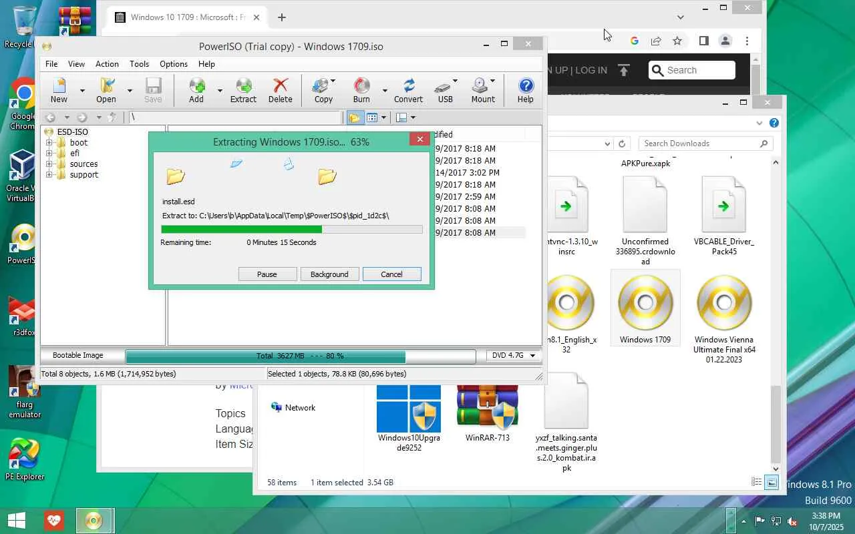
Task: Toggle the folders pane button in PowerISO
Action: point(355,117)
